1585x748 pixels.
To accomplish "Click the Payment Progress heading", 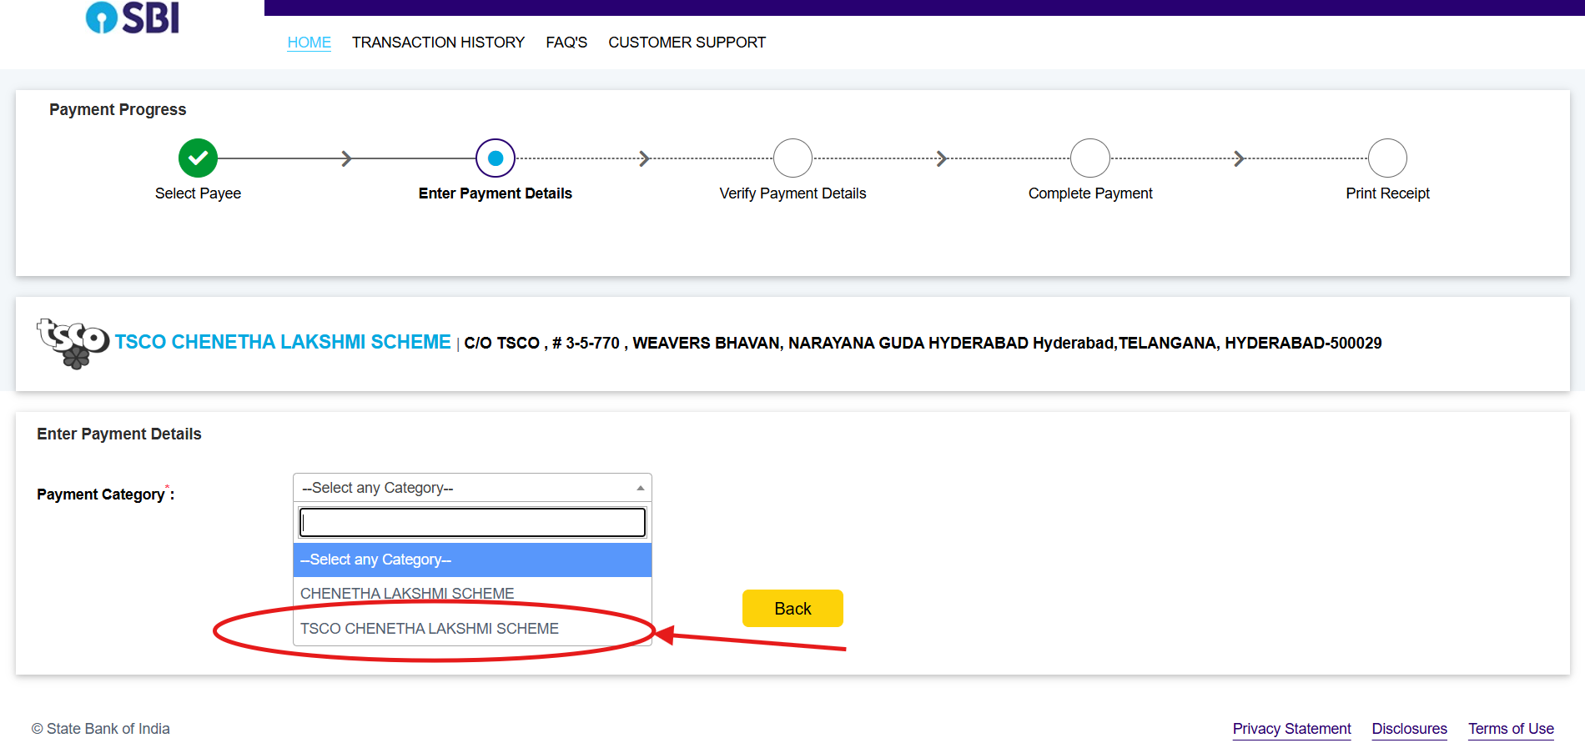I will (x=118, y=110).
